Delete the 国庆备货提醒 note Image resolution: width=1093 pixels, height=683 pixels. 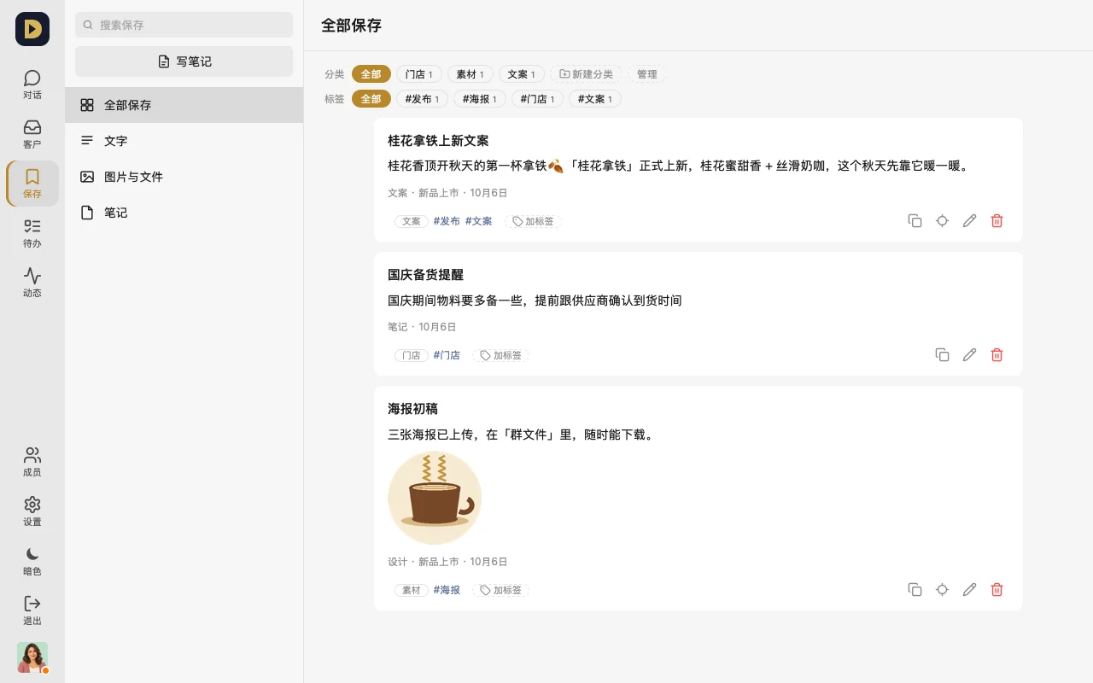(997, 355)
